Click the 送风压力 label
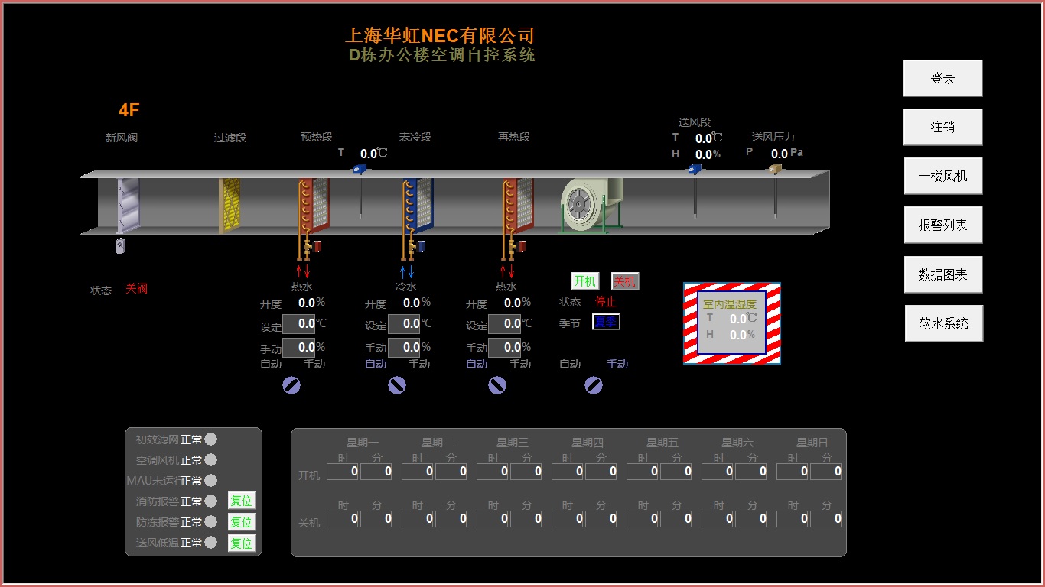The image size is (1045, 587). 773,138
